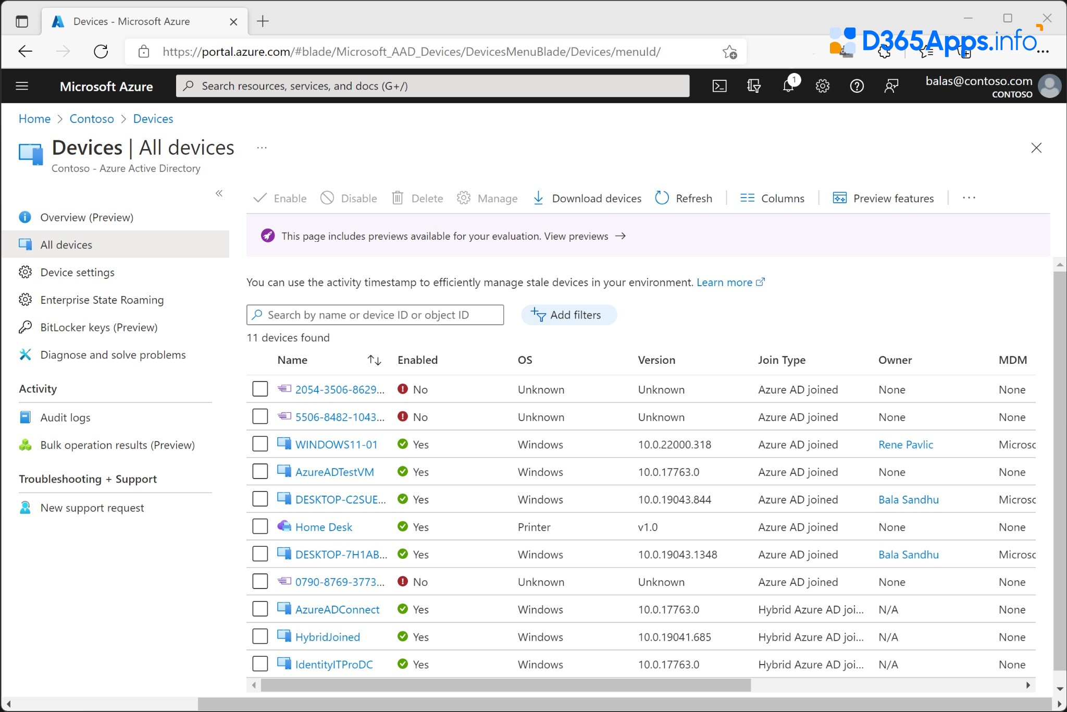The width and height of the screenshot is (1067, 712).
Task: Collapse the left navigation pane
Action: click(x=219, y=193)
